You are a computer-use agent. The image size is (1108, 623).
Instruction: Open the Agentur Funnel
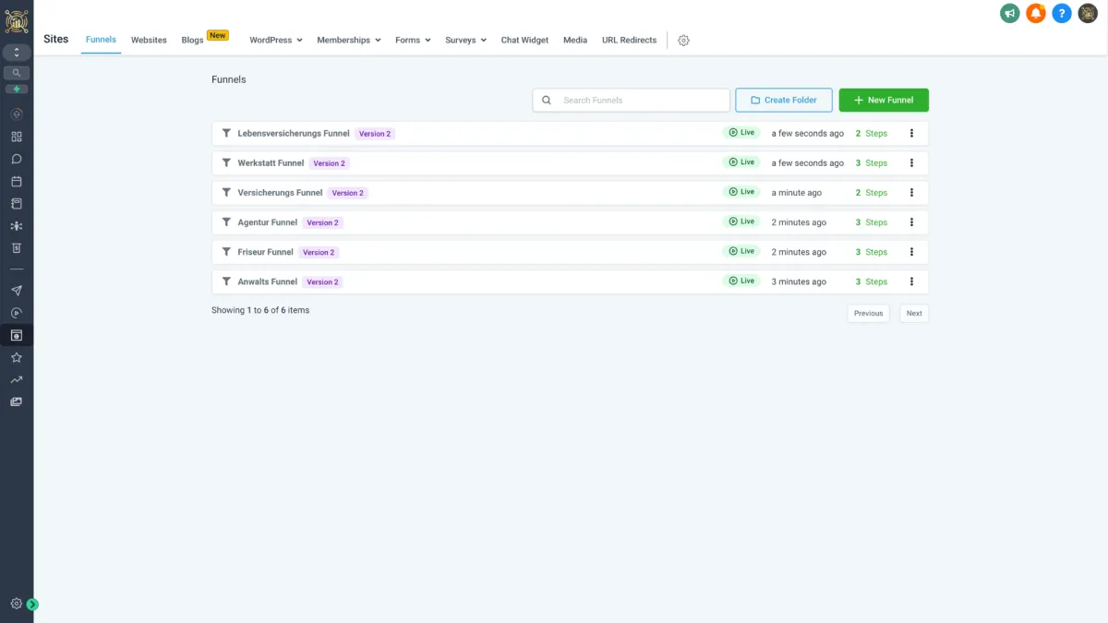click(268, 222)
